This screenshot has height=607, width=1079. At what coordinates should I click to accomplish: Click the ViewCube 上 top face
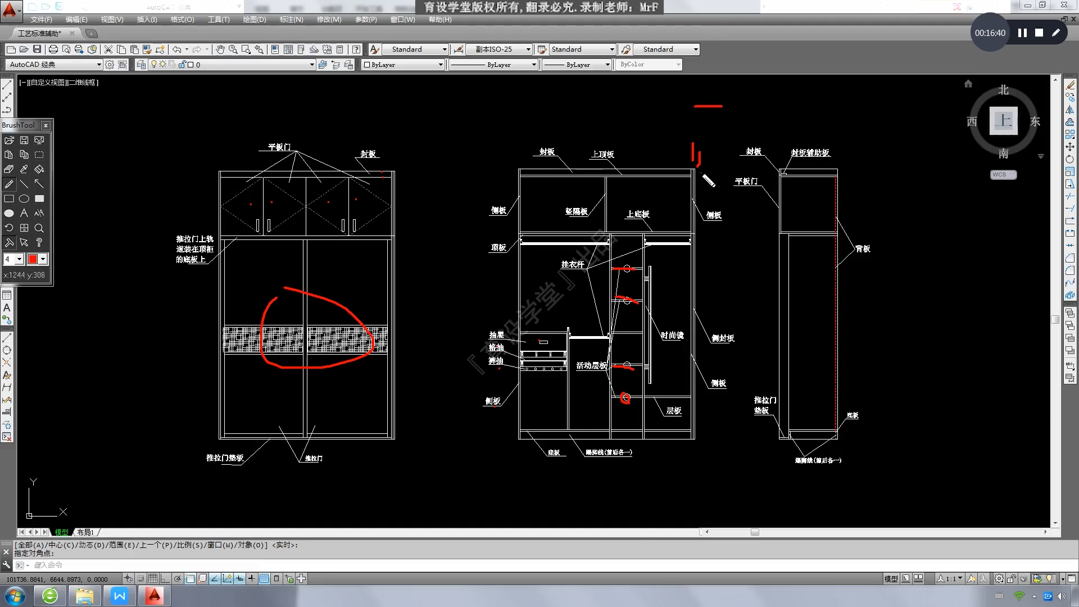coord(1004,120)
